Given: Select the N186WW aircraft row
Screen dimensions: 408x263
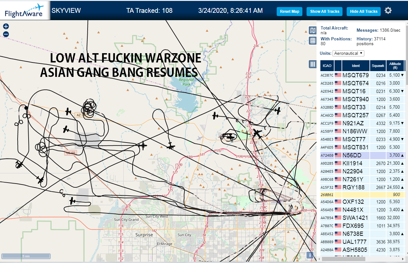Looking at the screenshot, I should pos(362,131).
